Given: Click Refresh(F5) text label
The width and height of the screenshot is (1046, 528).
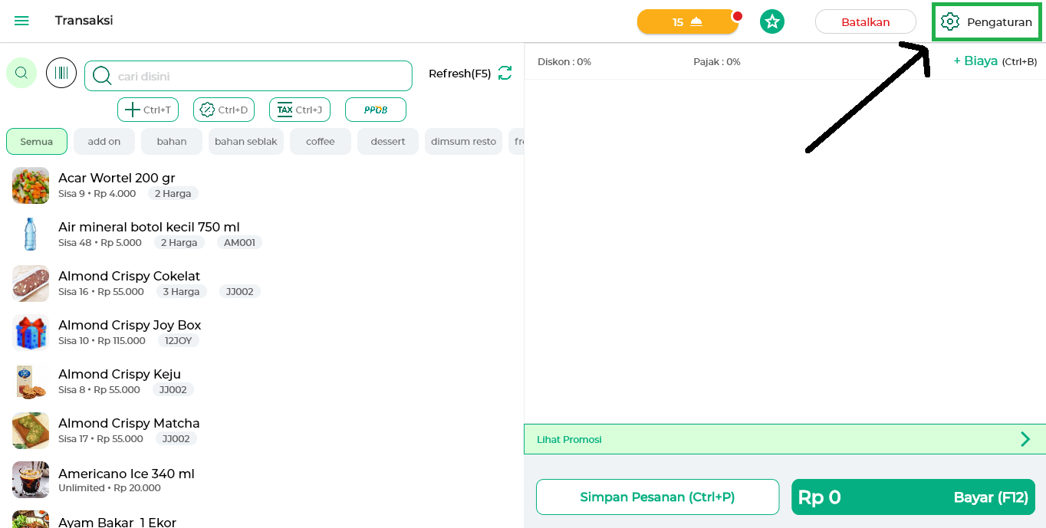Looking at the screenshot, I should (459, 74).
